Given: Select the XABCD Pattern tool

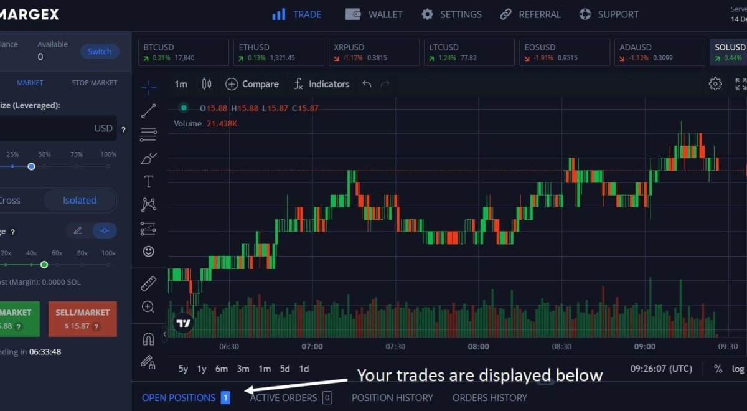Looking at the screenshot, I should click(148, 204).
